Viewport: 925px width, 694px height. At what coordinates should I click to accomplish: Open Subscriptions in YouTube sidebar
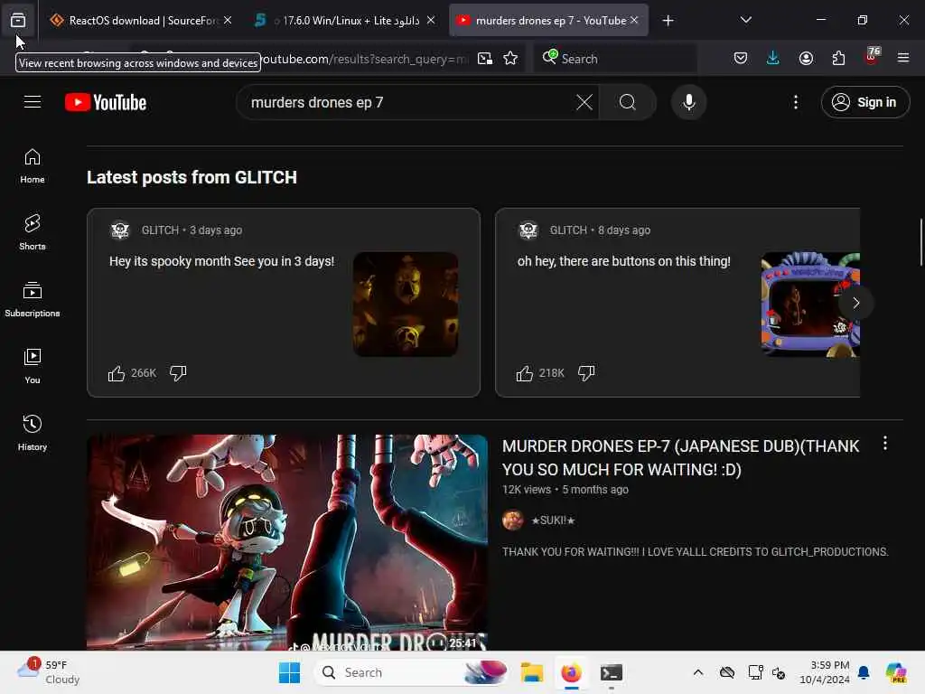click(33, 300)
